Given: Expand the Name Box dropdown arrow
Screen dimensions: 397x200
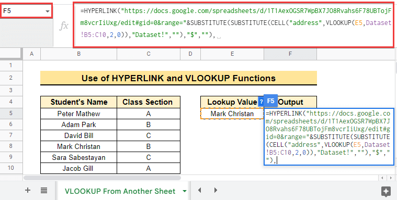Looking at the screenshot, I should pyautogui.click(x=48, y=11).
